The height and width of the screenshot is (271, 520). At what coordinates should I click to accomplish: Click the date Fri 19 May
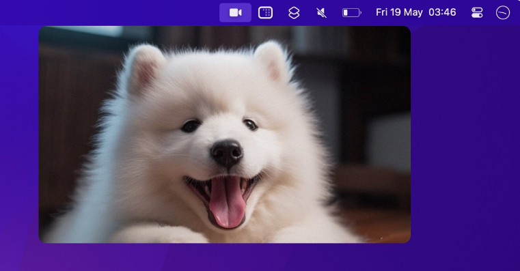[399, 12]
